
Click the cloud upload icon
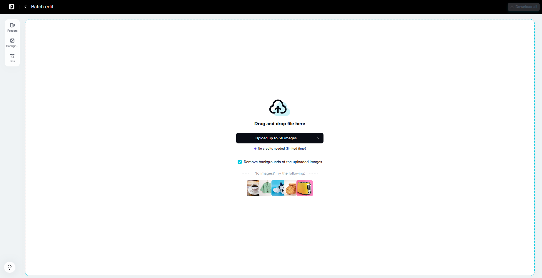click(279, 107)
